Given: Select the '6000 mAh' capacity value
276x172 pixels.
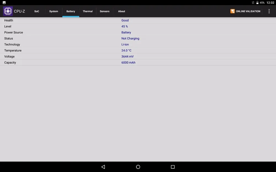Looking at the screenshot, I should [x=128, y=62].
